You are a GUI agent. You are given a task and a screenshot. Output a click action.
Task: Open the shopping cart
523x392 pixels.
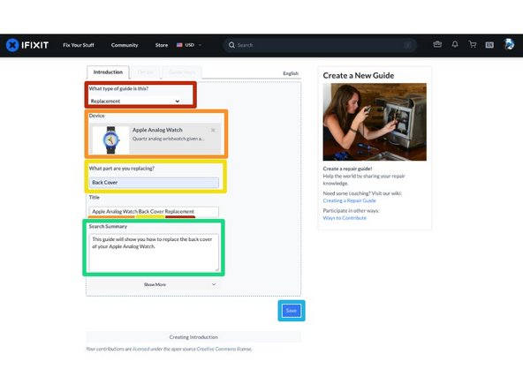(473, 44)
